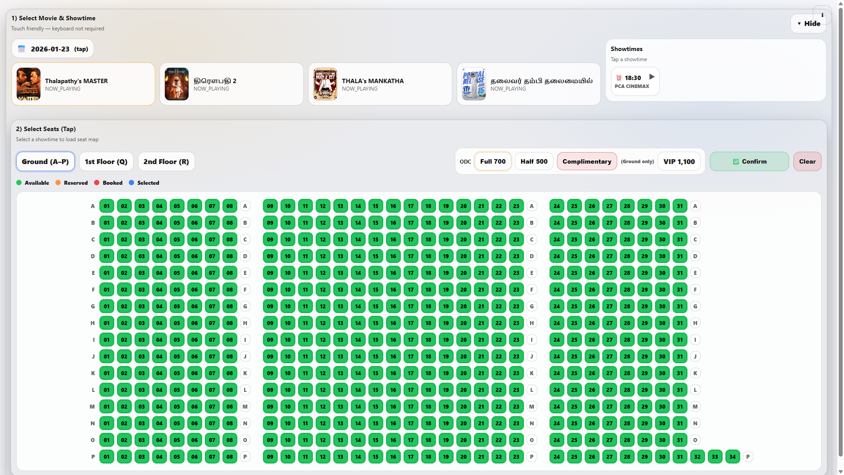This screenshot has height=475, width=844.
Task: Select the Full 700 ticket type
Action: click(x=493, y=161)
